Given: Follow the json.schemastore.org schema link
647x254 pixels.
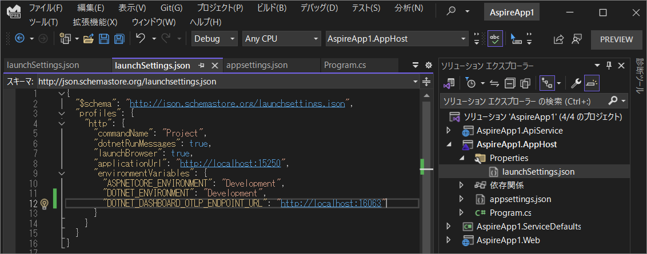Looking at the screenshot, I should click(237, 103).
